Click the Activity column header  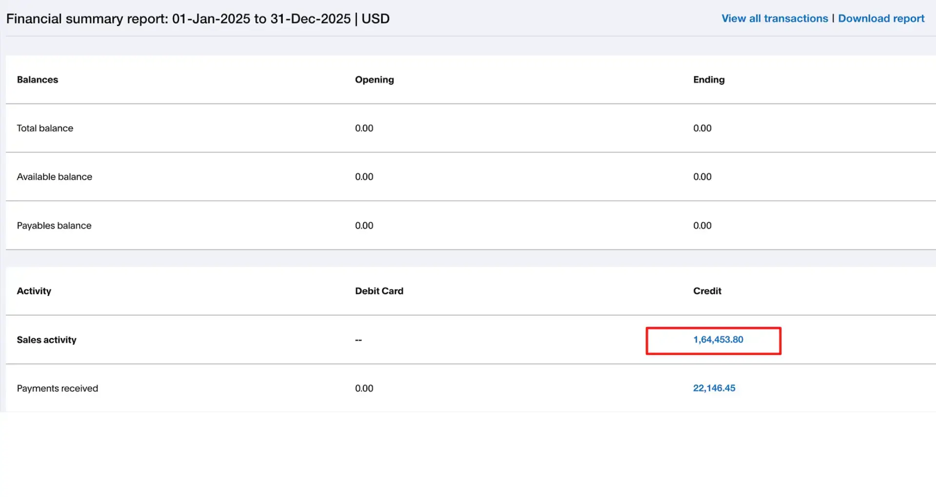(34, 291)
